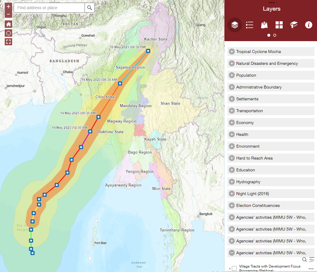The height and width of the screenshot is (272, 317).
Task: Zoom in on the map
Action: tap(9, 7)
